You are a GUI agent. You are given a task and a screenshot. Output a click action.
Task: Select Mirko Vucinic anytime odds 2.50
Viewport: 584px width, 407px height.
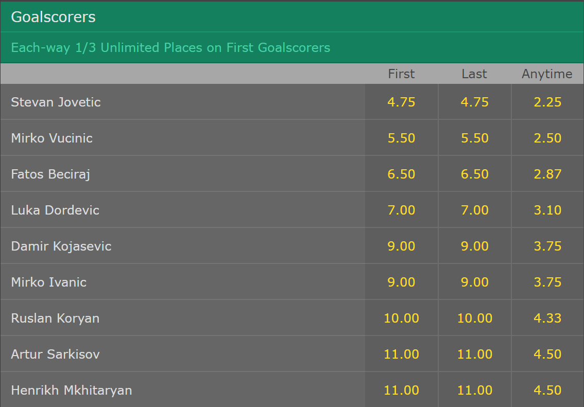(x=547, y=138)
